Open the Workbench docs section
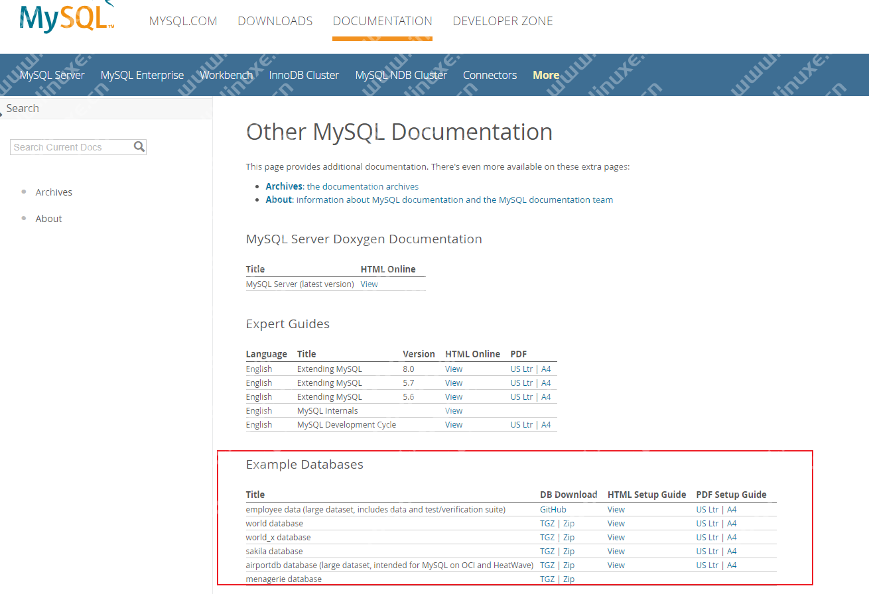Screen dimensions: 869x594 point(226,75)
